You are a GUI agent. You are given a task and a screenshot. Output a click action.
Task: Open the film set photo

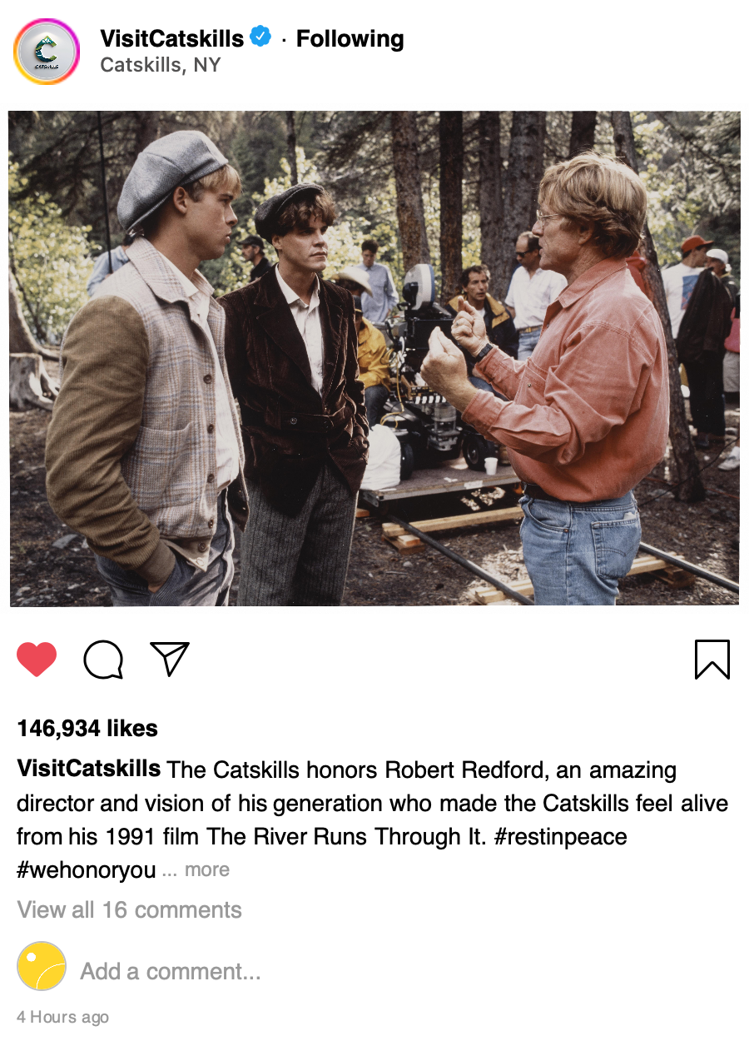(374, 358)
